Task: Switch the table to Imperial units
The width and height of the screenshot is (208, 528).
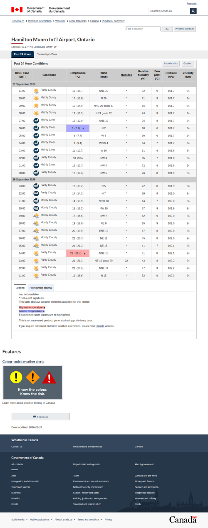Action: pos(171,64)
